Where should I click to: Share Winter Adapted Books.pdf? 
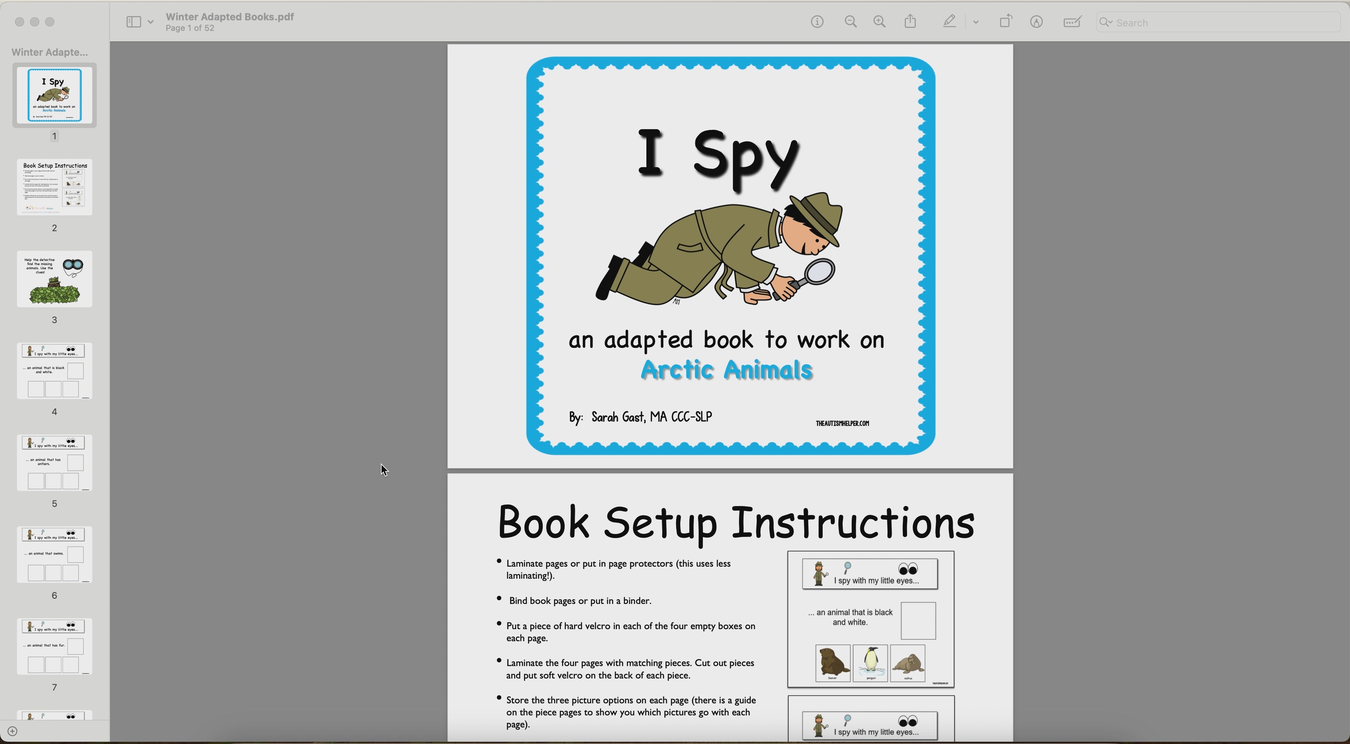(910, 21)
